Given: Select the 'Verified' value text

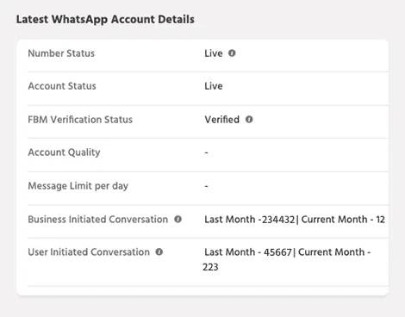Looking at the screenshot, I should (x=221, y=120).
